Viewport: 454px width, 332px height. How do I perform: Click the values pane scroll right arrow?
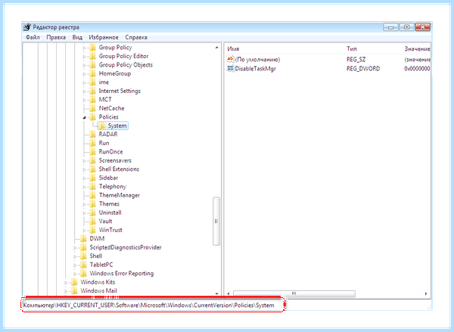[426, 293]
